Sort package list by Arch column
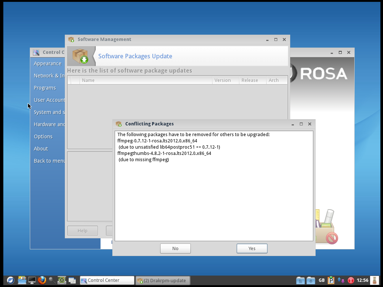The width and height of the screenshot is (383, 287). pyautogui.click(x=277, y=80)
